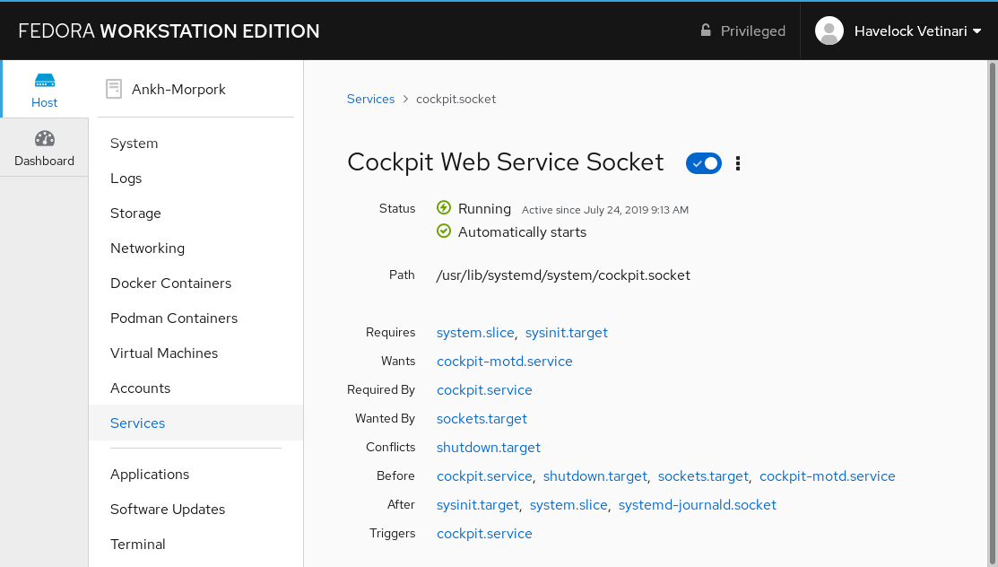Open the Accounts page

pos(140,388)
